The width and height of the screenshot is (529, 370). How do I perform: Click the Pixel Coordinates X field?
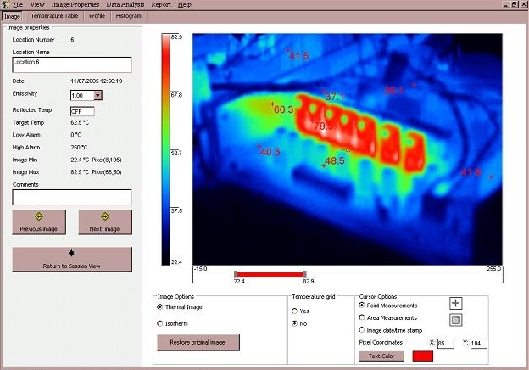click(x=446, y=344)
